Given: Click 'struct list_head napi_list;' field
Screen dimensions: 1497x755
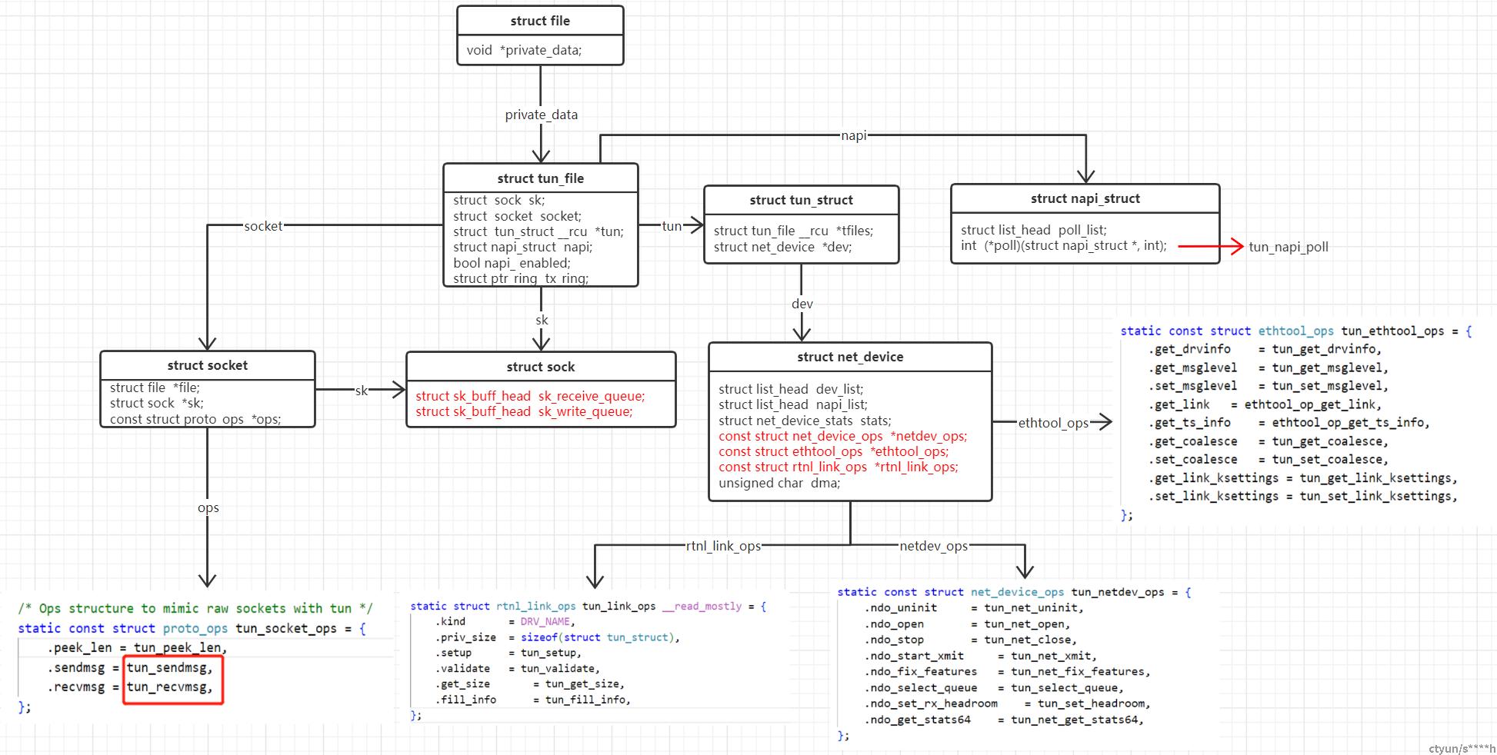Looking at the screenshot, I should click(793, 404).
